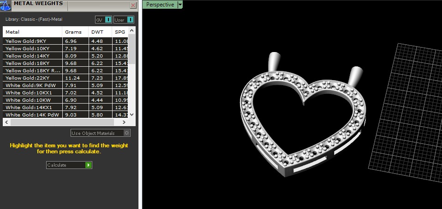Click the Metal column header
Viewport: 442px width, 209px height.
[x=32, y=32]
